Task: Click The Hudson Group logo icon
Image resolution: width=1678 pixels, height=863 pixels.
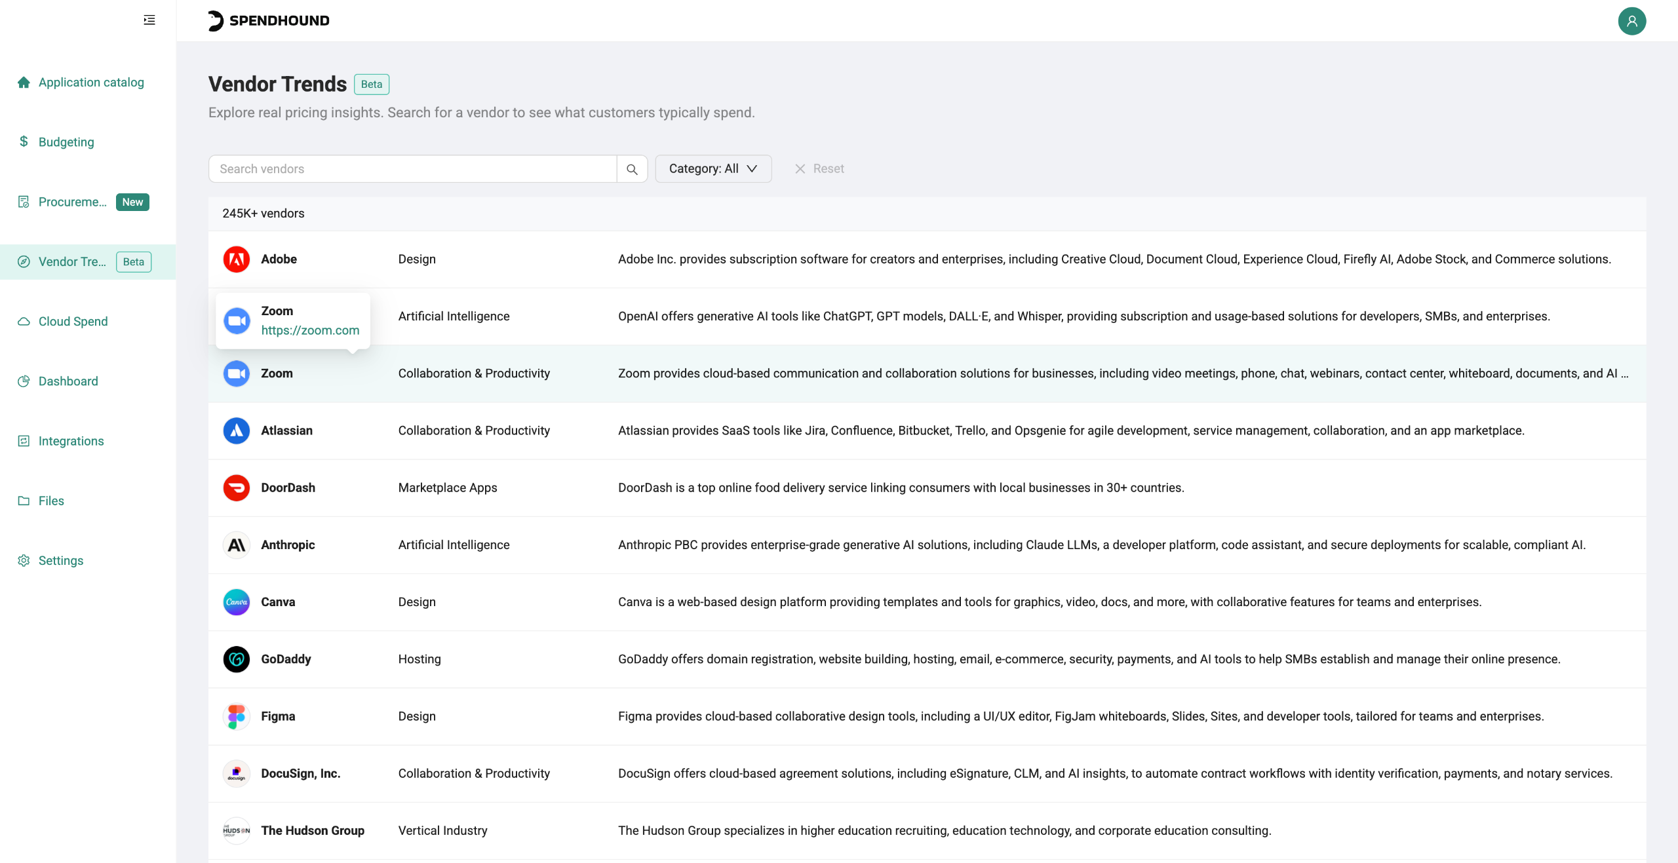Action: [237, 830]
